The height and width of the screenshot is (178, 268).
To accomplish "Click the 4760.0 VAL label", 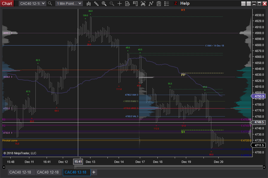I will (x=132, y=116).
